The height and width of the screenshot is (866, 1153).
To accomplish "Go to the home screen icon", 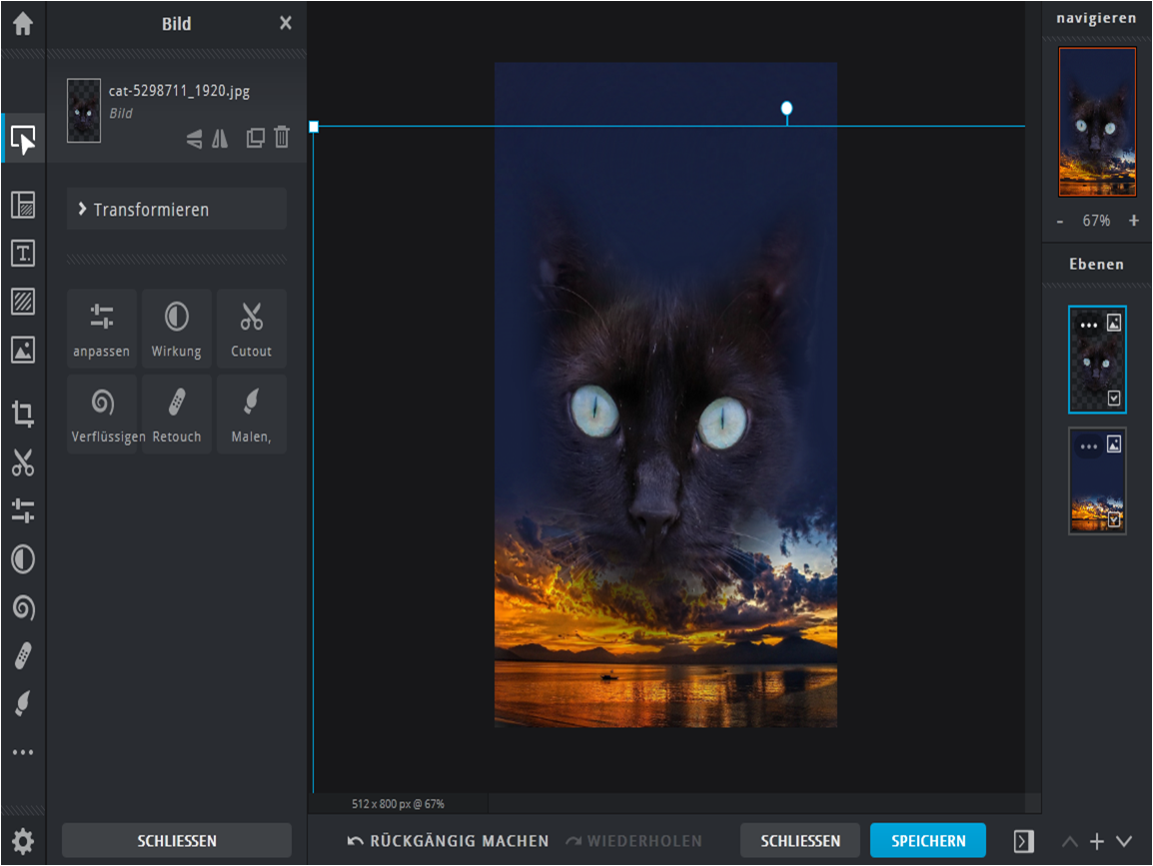I will [x=23, y=24].
